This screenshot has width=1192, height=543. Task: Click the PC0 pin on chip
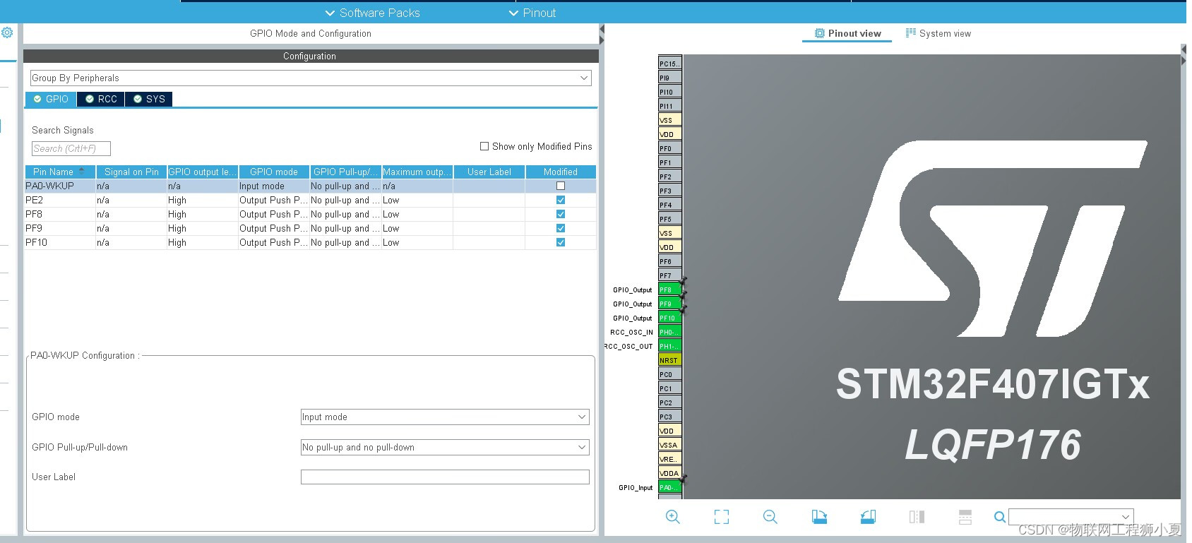point(669,374)
